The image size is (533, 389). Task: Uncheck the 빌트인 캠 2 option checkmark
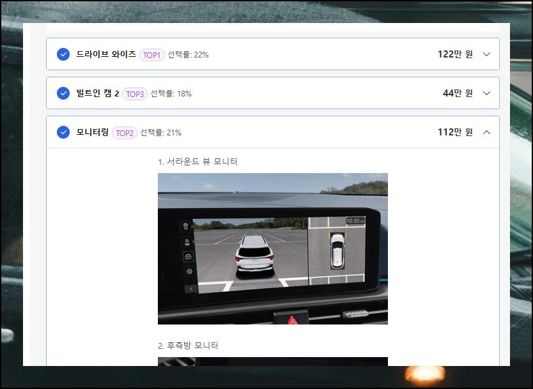[63, 93]
